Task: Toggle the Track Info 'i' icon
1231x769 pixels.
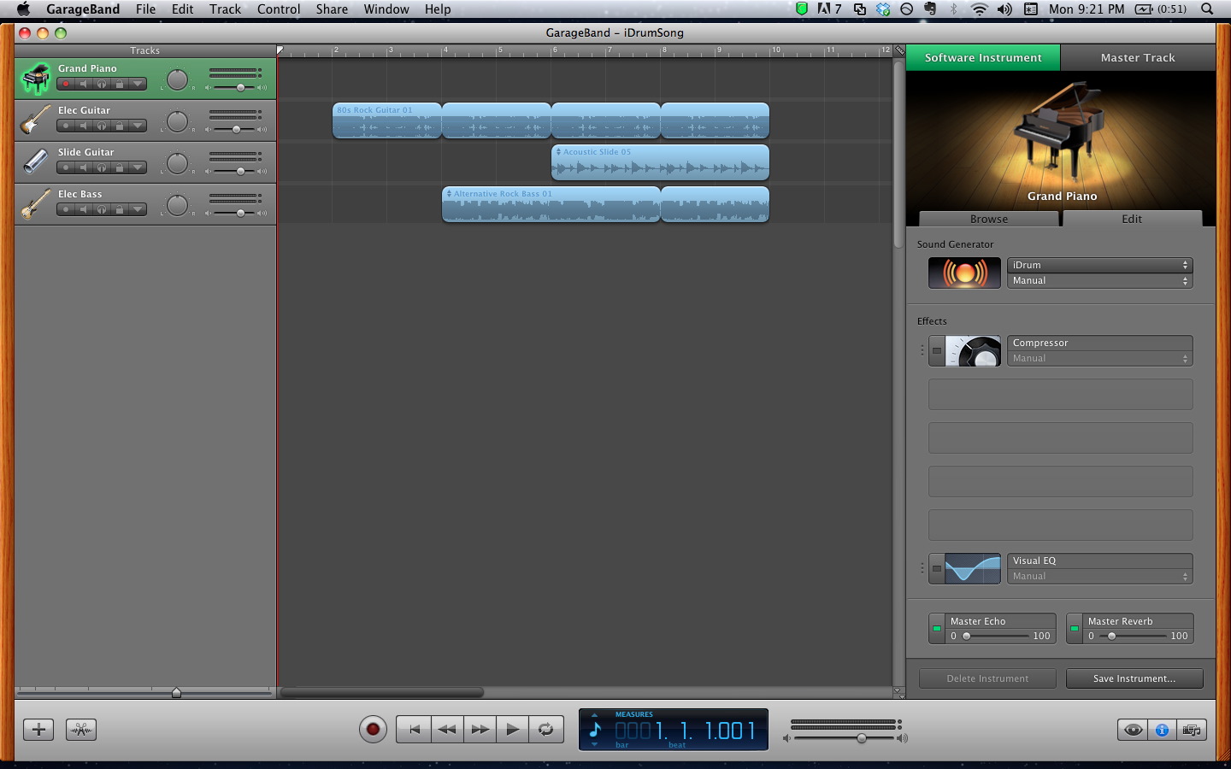Action: (x=1162, y=730)
